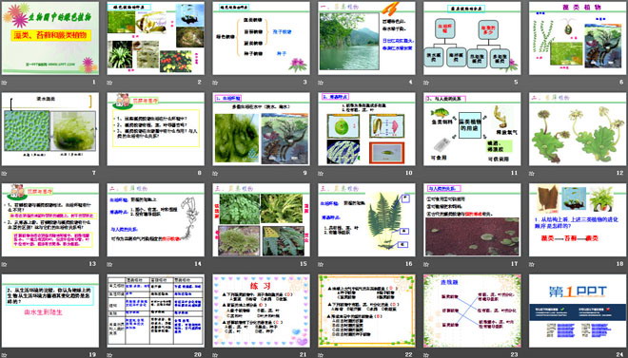Click the transition star icon under slide 1
Screen dimensions: 628x358
(4, 83)
